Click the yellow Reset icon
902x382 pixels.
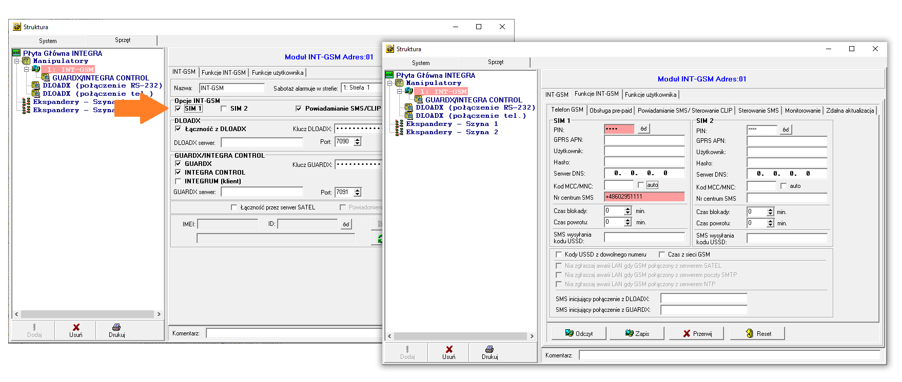tap(749, 333)
